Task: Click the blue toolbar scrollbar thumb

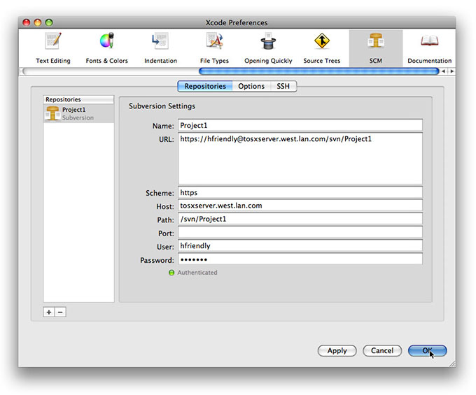Action: point(318,71)
